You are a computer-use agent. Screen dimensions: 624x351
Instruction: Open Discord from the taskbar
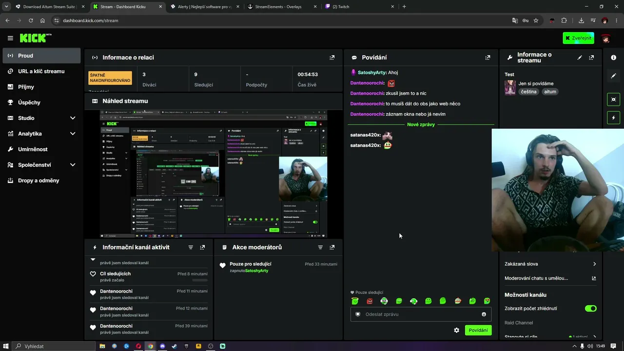click(x=162, y=346)
